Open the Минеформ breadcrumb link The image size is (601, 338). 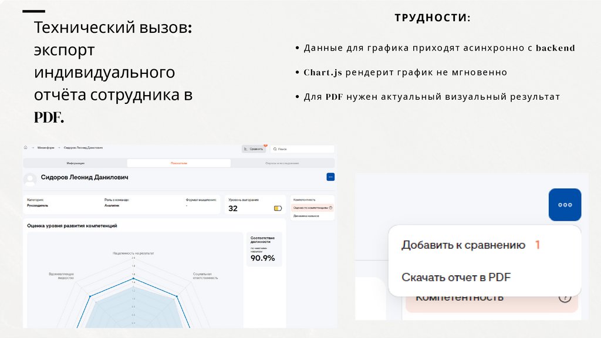pyautogui.click(x=46, y=147)
